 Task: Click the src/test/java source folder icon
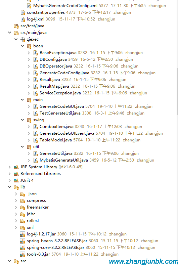pyautogui.click(x=16, y=26)
